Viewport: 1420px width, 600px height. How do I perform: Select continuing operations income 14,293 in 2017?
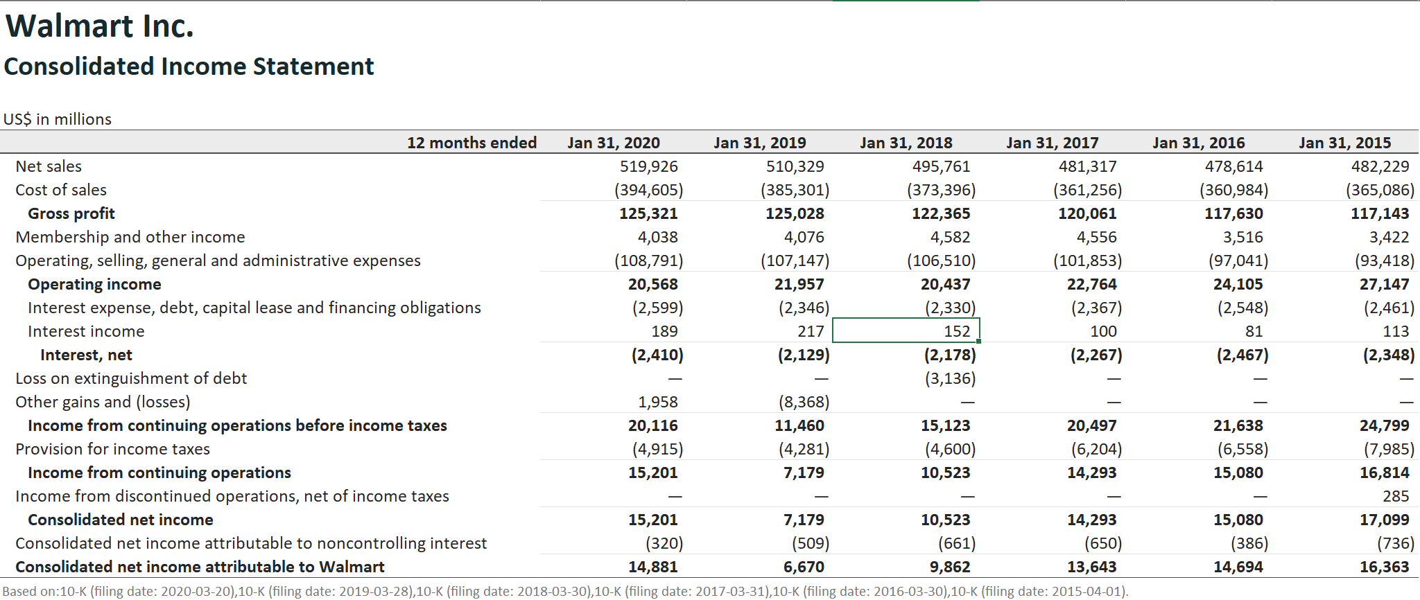pyautogui.click(x=1092, y=473)
